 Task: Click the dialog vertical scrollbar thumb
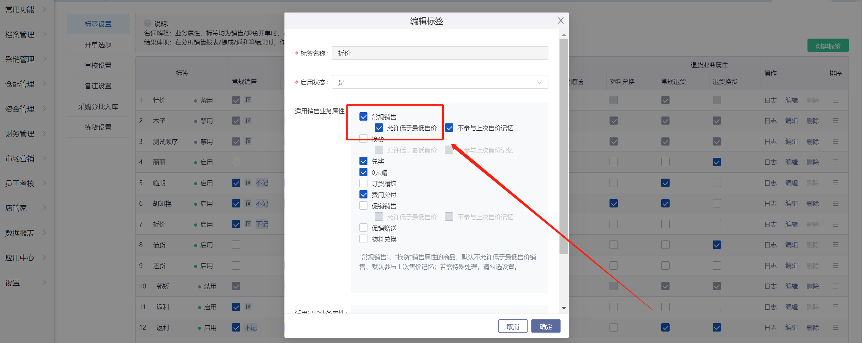click(564, 146)
